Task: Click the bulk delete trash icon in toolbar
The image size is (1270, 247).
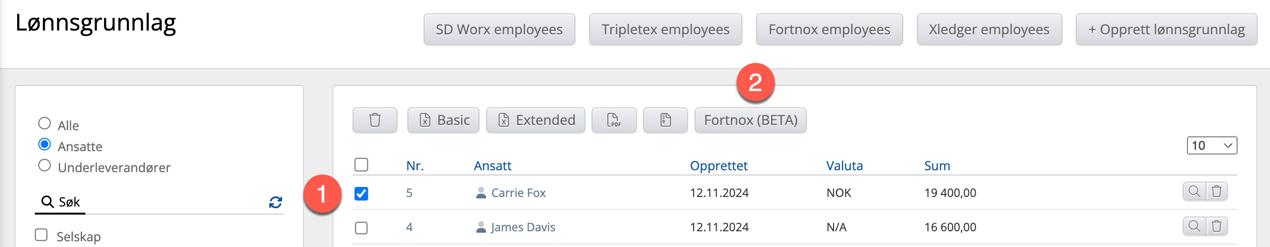Action: 375,120
